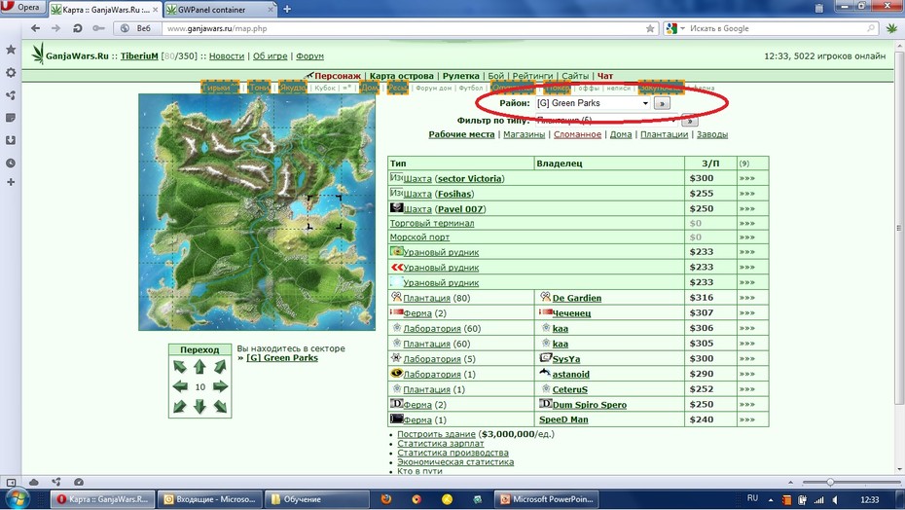Open Opera sidebar settings gear icon
Screen dimensions: 905x510
point(11,73)
